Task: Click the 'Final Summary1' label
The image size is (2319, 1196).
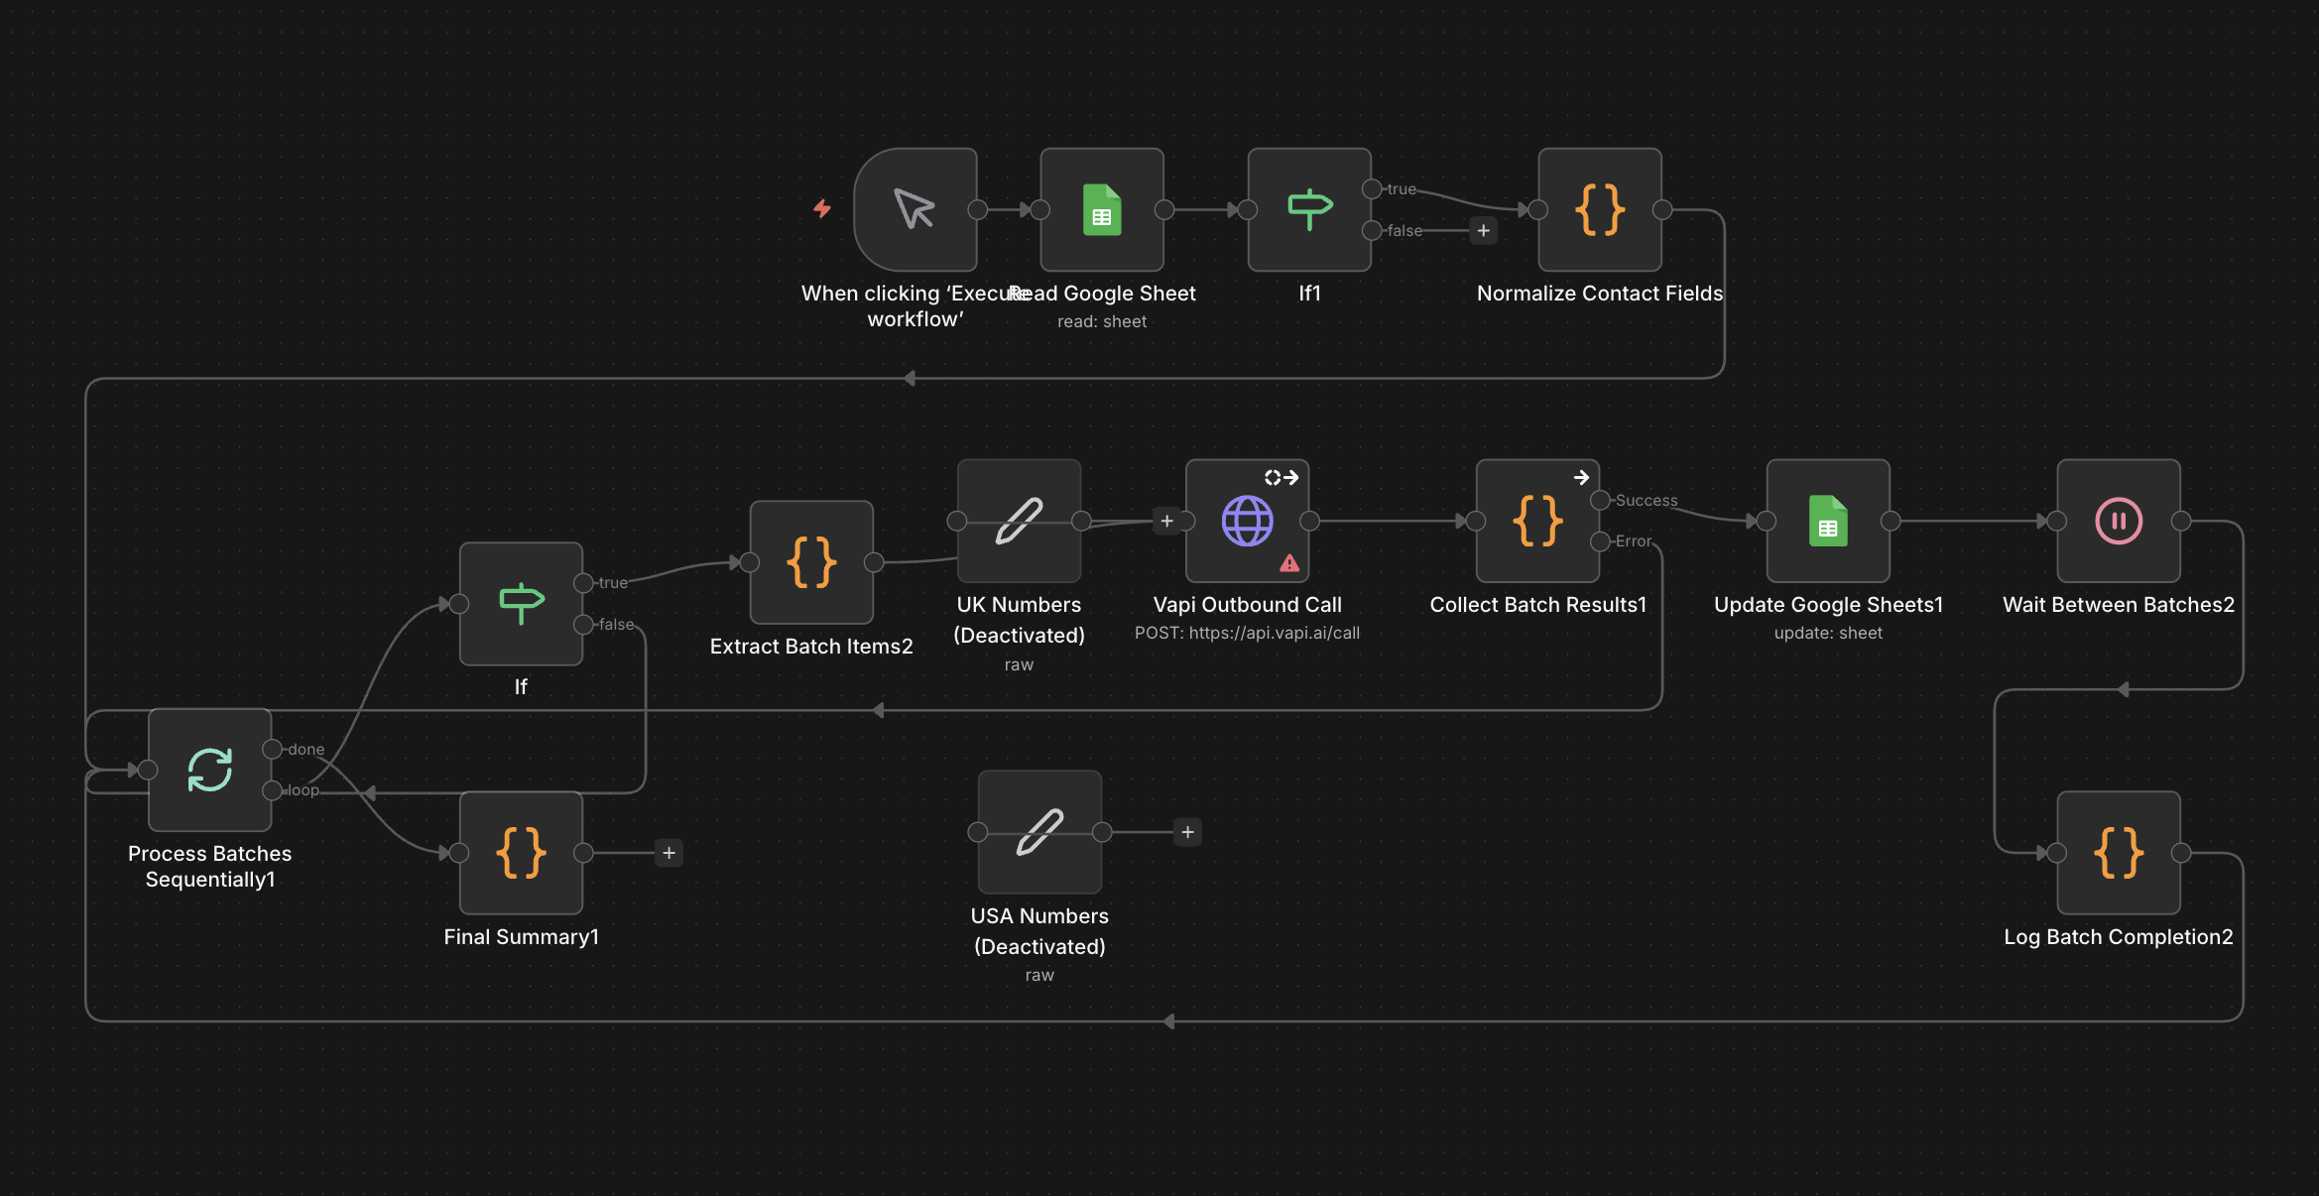Action: [x=521, y=937]
